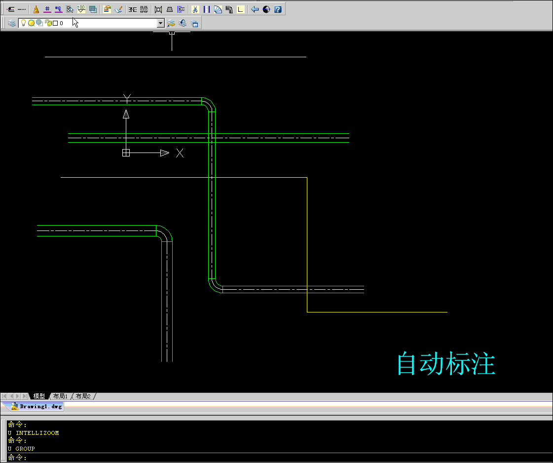Click the scissors cut tool icon
Screen dimensions: 553x463
[x=195, y=9]
